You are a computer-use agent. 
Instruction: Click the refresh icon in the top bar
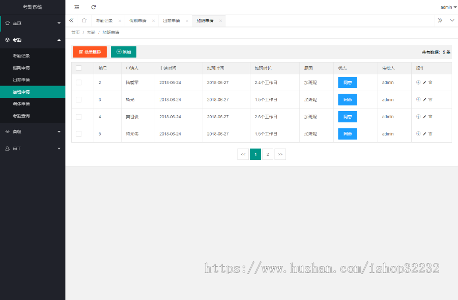(94, 7)
